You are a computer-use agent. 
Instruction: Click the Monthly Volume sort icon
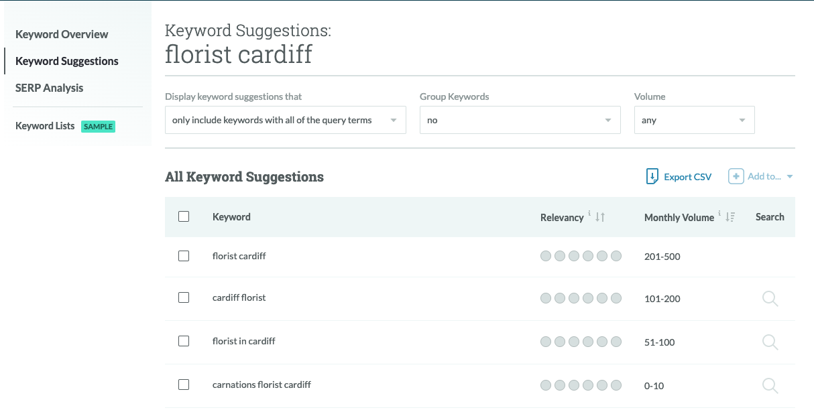730,217
